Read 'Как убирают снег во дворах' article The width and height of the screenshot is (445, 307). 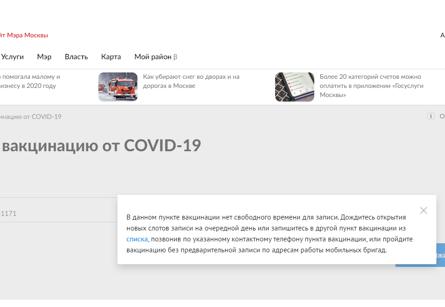point(191,81)
